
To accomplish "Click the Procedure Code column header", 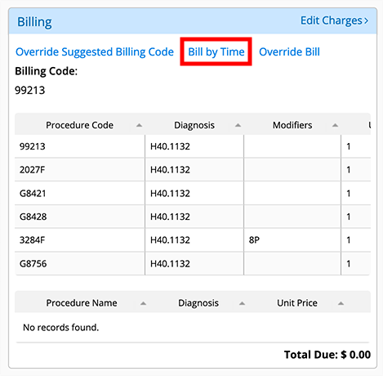I will point(80,125).
